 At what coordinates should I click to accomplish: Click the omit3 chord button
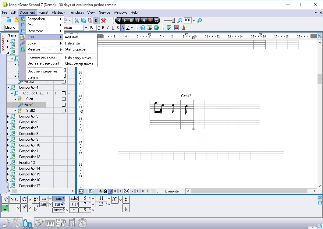59,210
